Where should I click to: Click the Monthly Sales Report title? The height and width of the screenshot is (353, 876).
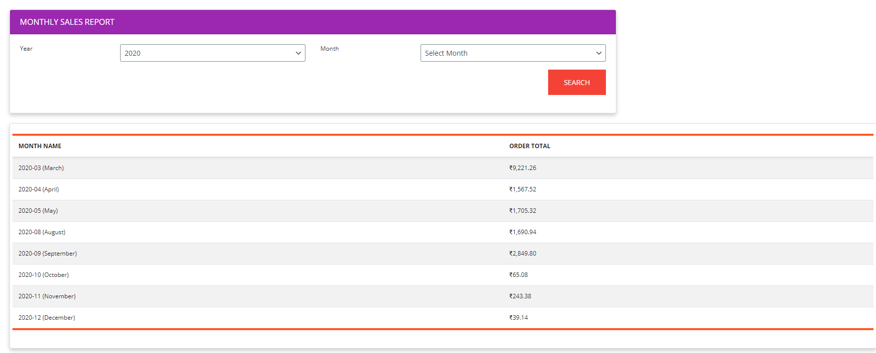coord(67,22)
